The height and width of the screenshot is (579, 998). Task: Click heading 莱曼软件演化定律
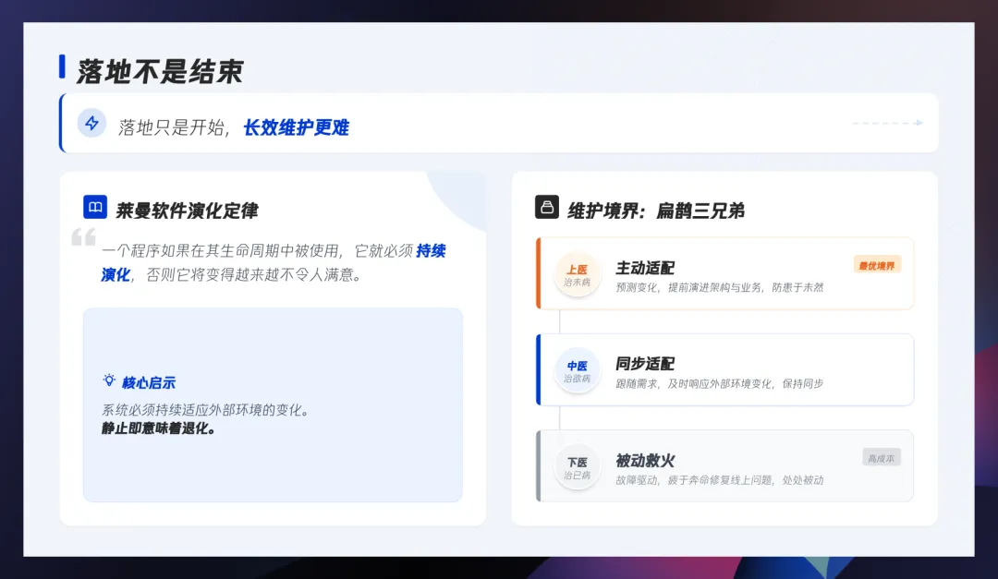187,211
